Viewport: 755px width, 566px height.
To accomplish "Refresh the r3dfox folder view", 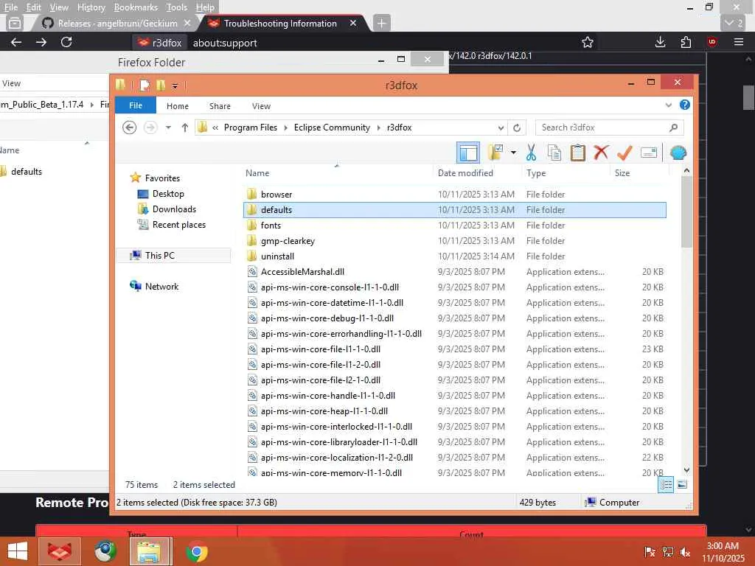I will click(517, 128).
